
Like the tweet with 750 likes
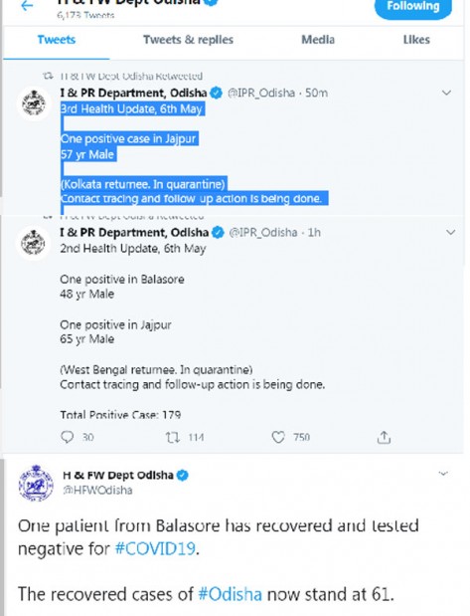[278, 437]
